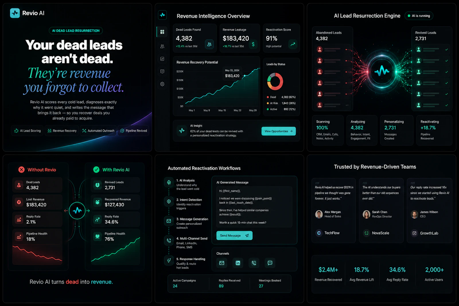Click the NovaScale company logo
Screen dimensions: 459x306
click(366, 233)
